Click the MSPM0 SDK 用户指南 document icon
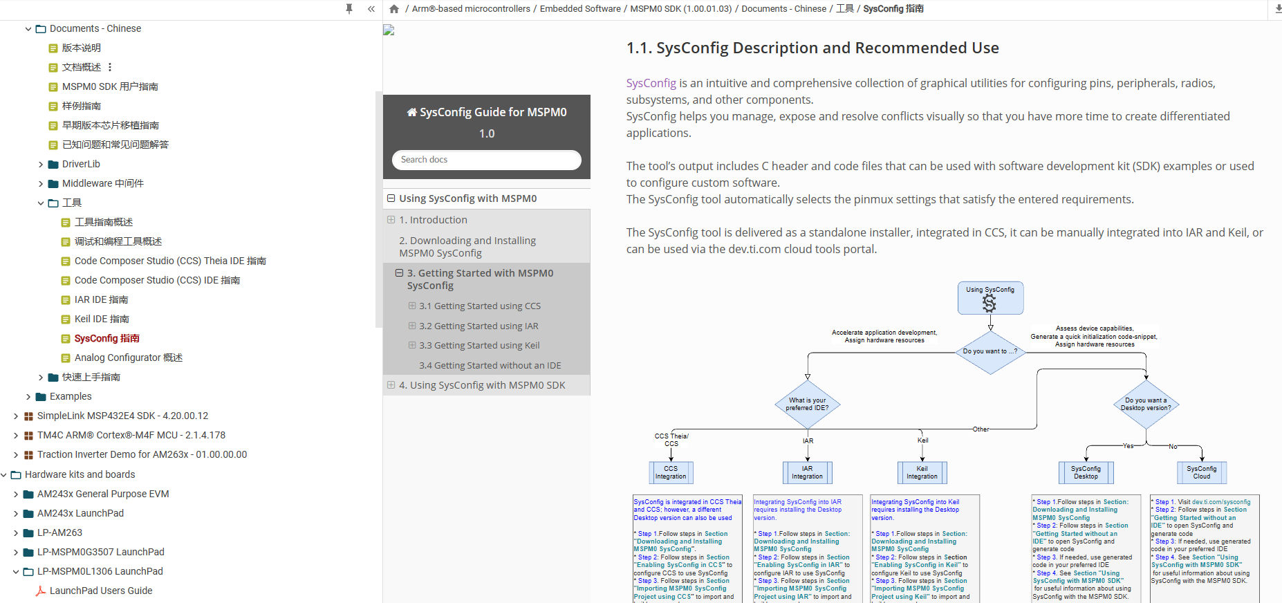 [53, 87]
